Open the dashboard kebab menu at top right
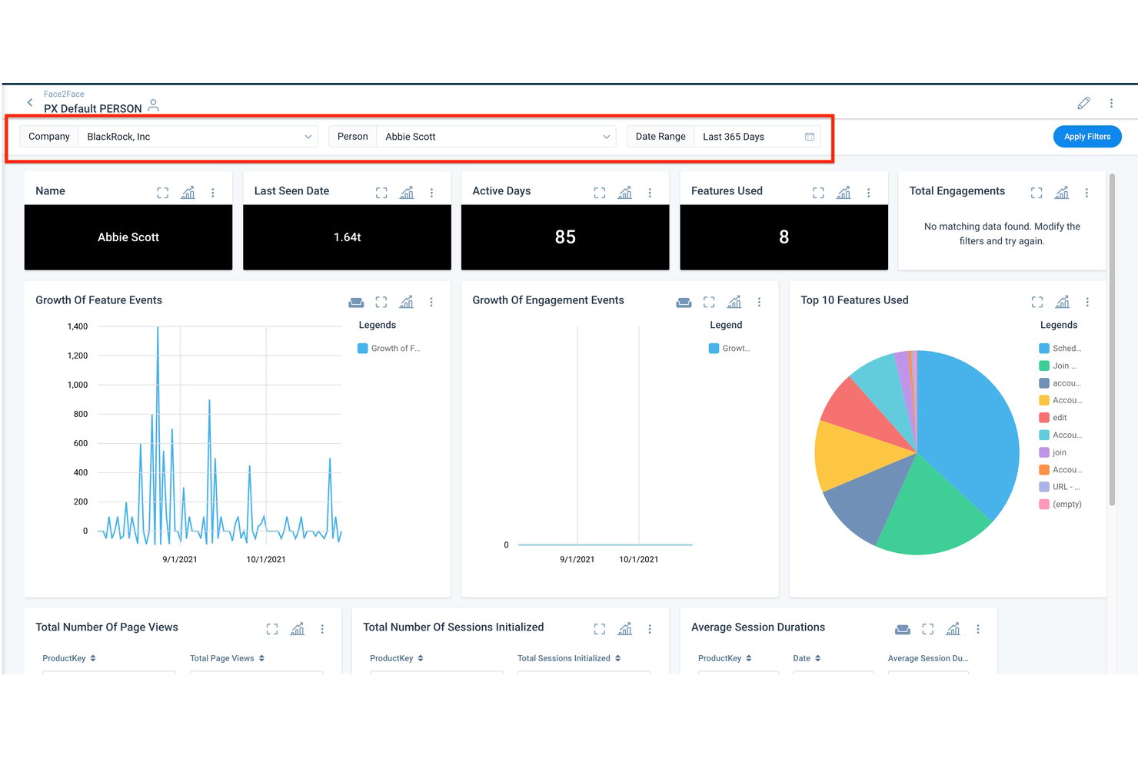 point(1111,103)
